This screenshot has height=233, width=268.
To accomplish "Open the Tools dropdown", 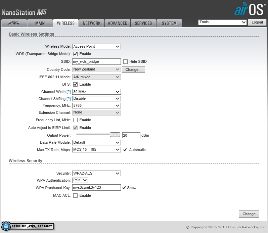I will (222, 22).
